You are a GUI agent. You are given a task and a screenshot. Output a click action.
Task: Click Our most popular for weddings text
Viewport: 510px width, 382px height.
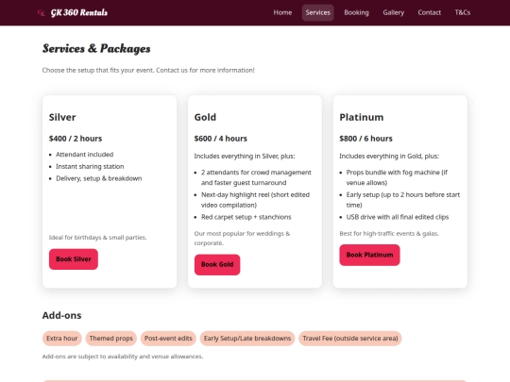242,239
